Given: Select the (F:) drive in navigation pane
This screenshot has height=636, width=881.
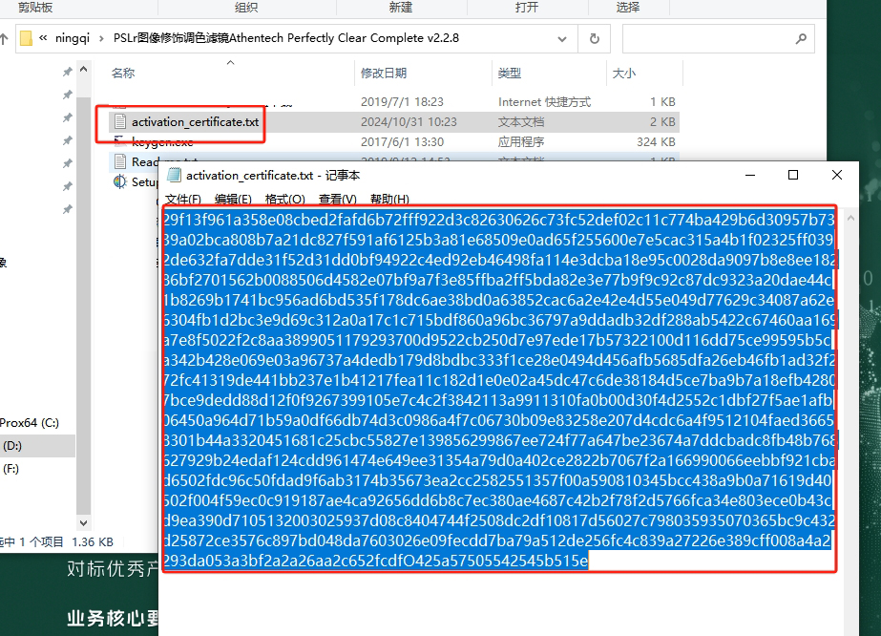Looking at the screenshot, I should [x=11, y=469].
